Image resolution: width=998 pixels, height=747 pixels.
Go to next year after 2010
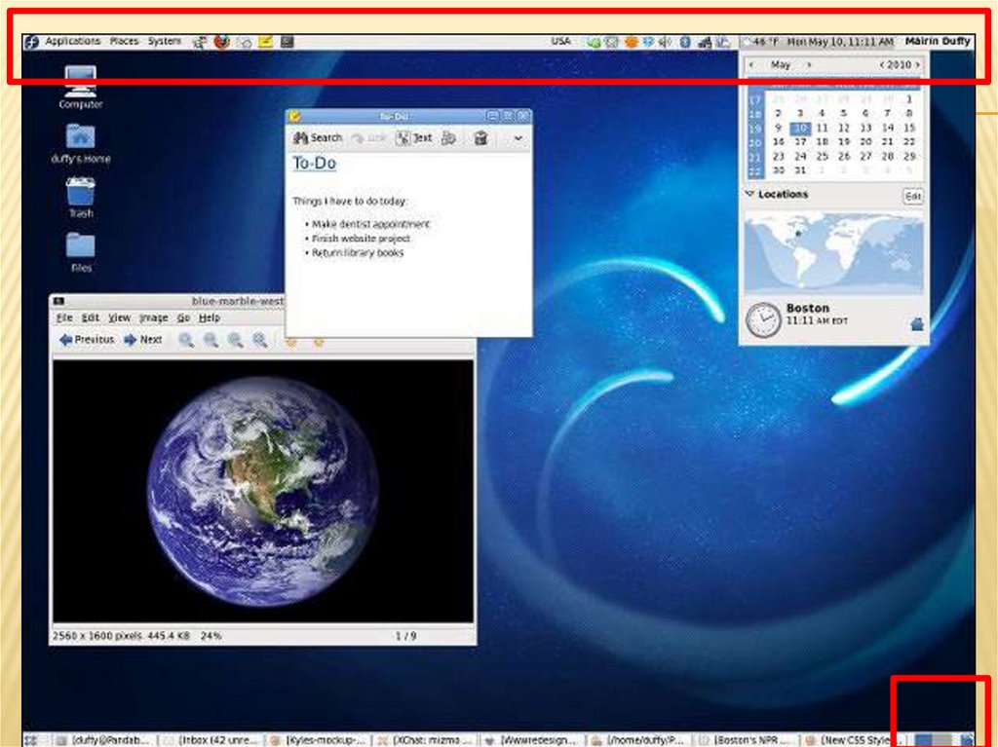[x=917, y=64]
